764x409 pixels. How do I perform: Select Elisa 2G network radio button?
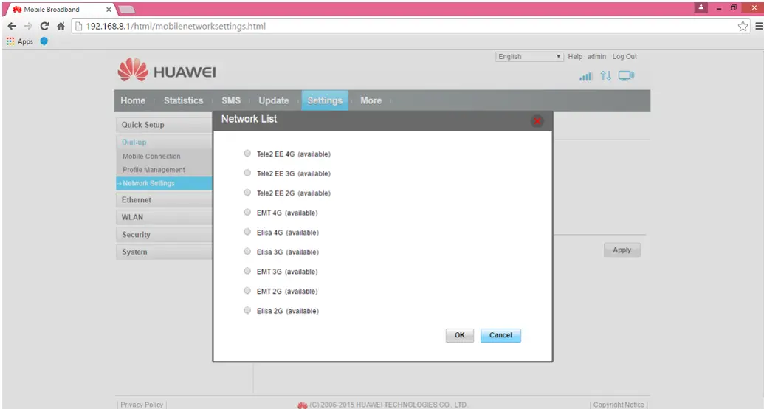point(247,311)
